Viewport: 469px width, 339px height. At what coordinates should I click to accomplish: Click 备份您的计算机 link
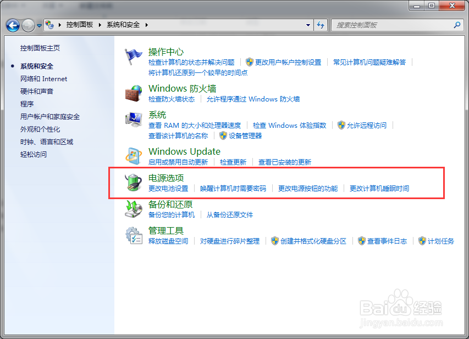click(172, 215)
